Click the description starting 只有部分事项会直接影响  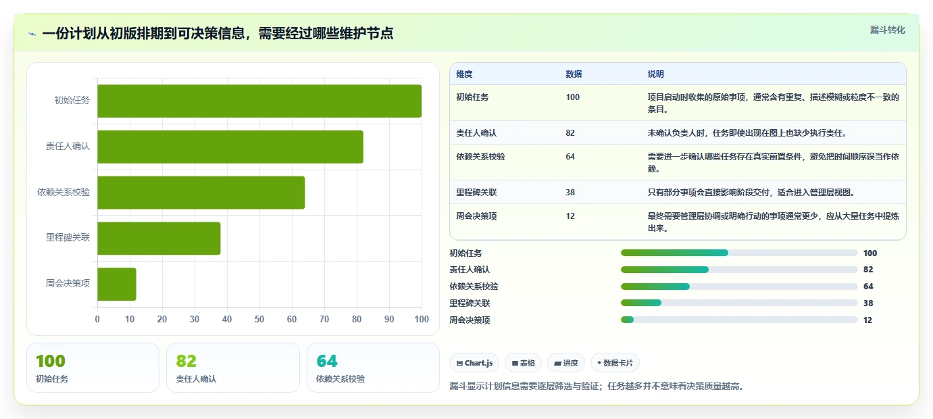coord(751,193)
